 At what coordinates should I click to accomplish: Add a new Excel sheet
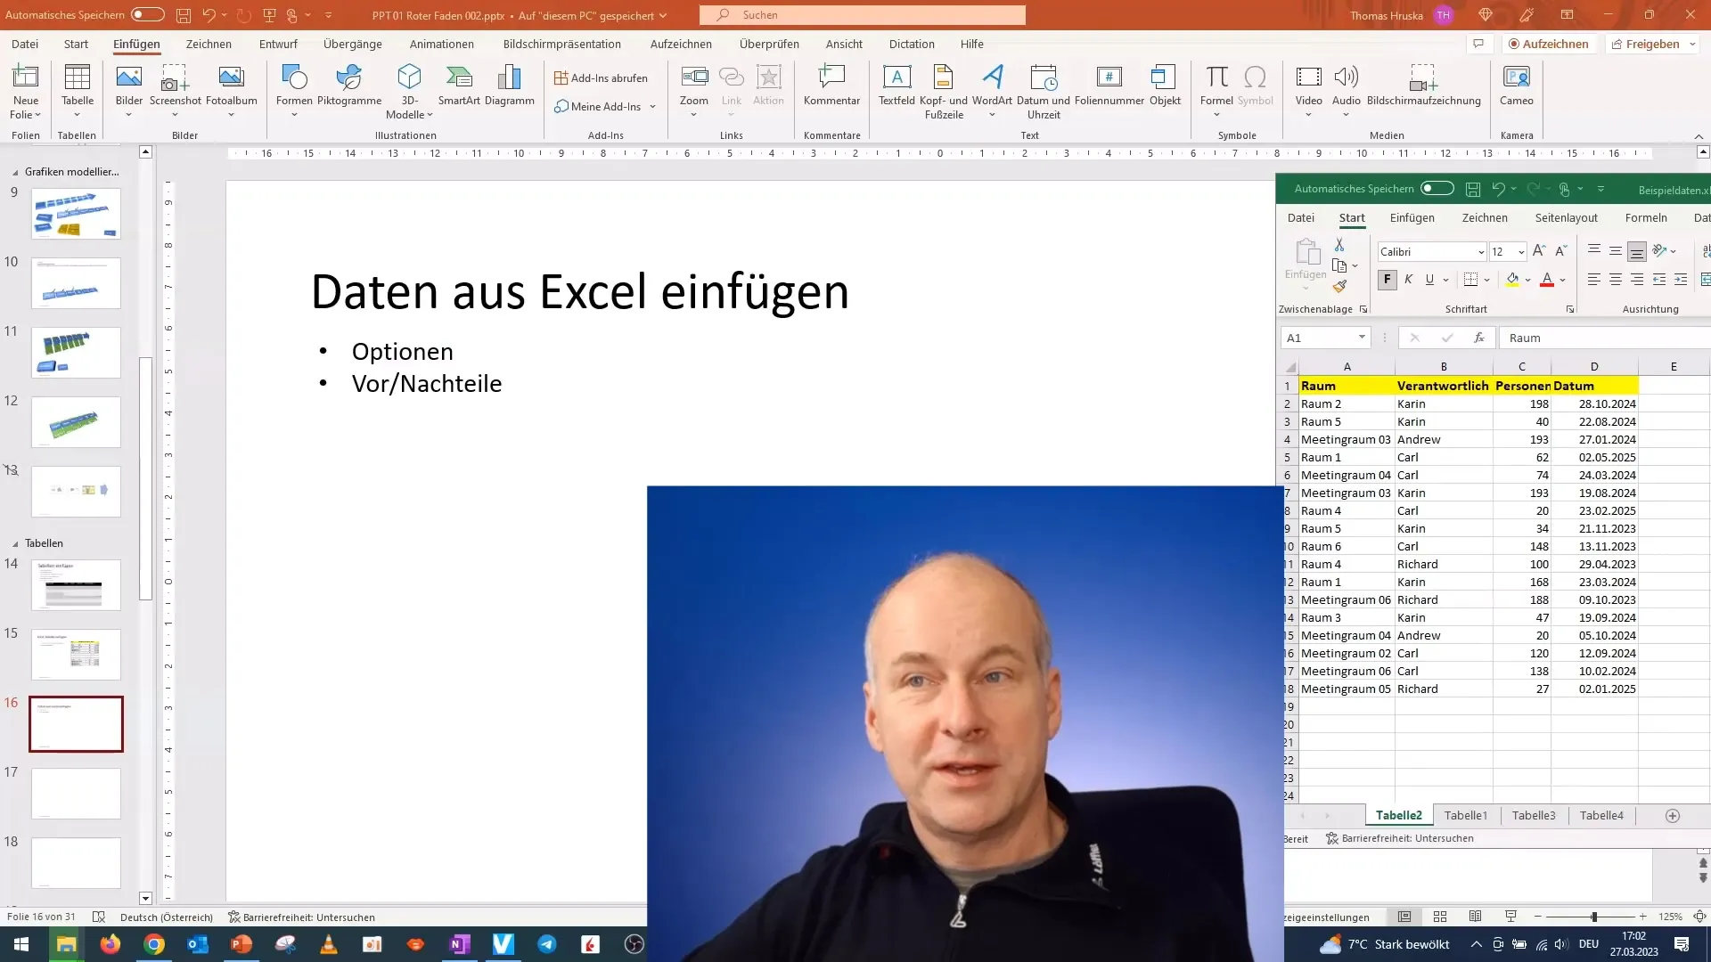pyautogui.click(x=1673, y=815)
